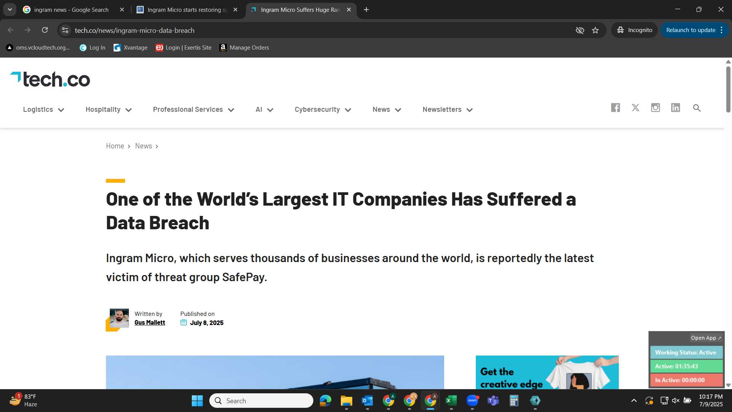Open Microsoft Teams from the taskbar
732x412 pixels.
pos(493,401)
